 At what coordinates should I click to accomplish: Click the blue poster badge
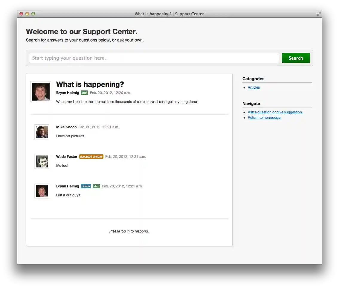(x=86, y=186)
